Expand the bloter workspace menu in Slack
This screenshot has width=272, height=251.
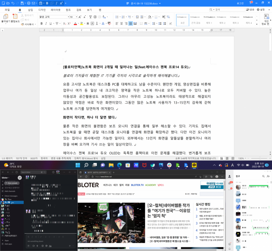(x=5, y=178)
